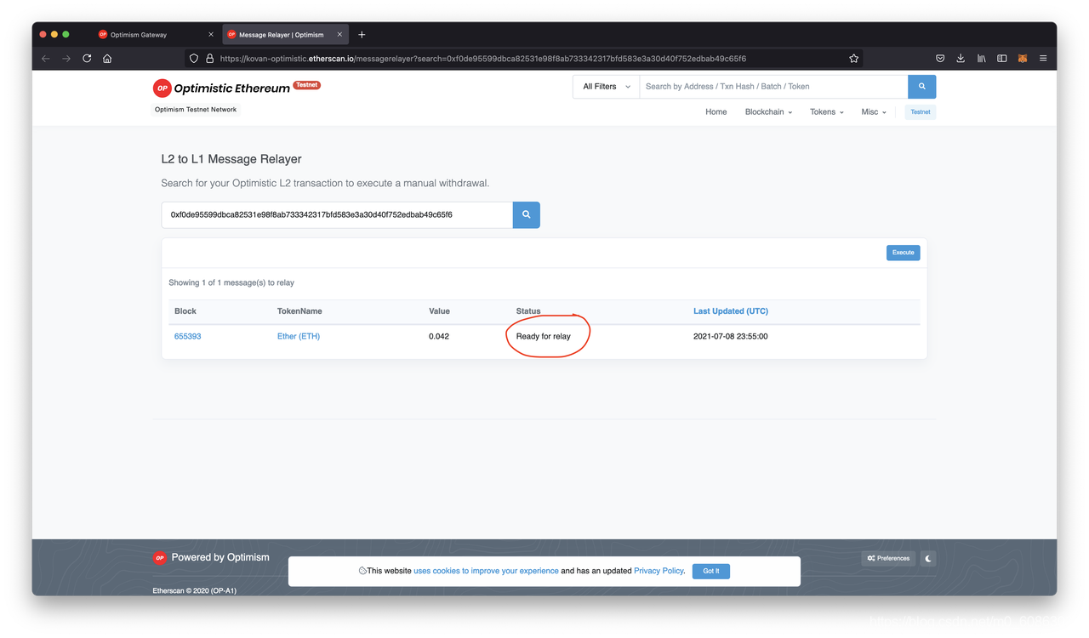Open the Ether (ETH) token link
The height and width of the screenshot is (638, 1089).
tap(299, 337)
